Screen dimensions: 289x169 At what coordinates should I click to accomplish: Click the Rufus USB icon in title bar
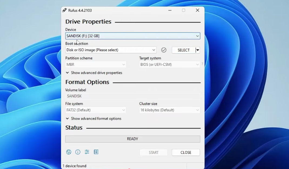point(64,10)
